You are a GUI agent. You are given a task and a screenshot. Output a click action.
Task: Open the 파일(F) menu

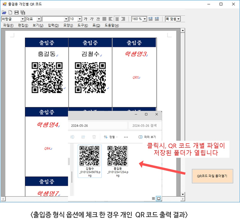[8, 25]
